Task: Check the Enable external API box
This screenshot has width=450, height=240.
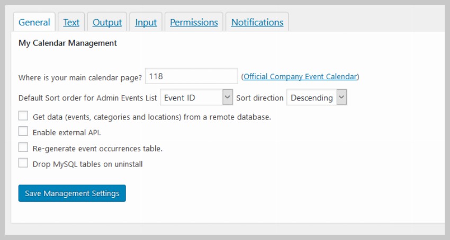Action: click(23, 132)
